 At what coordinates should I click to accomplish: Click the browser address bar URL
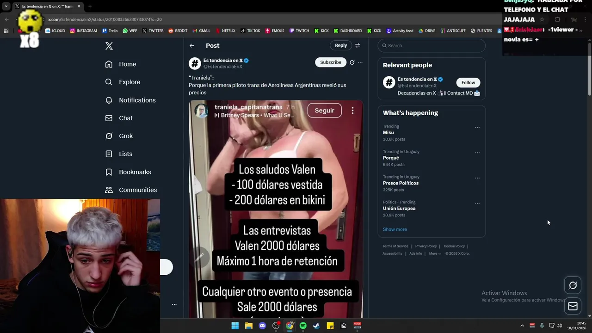[x=105, y=19]
